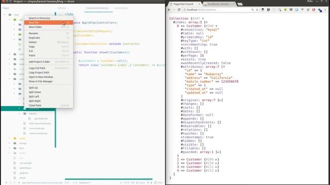Click the tree view vertical scrollbar
330x185 pixels.
point(55,80)
